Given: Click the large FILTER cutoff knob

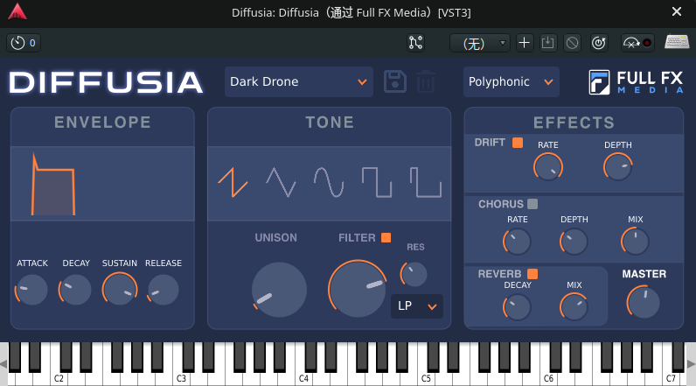Looking at the screenshot, I should [358, 290].
